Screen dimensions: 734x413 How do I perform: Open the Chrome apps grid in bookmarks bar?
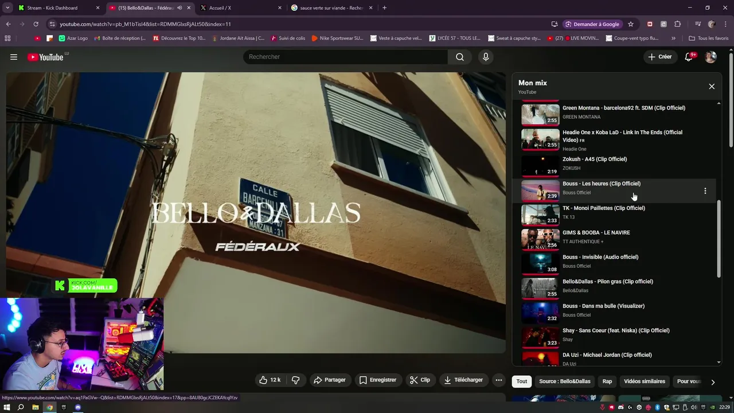(7, 38)
